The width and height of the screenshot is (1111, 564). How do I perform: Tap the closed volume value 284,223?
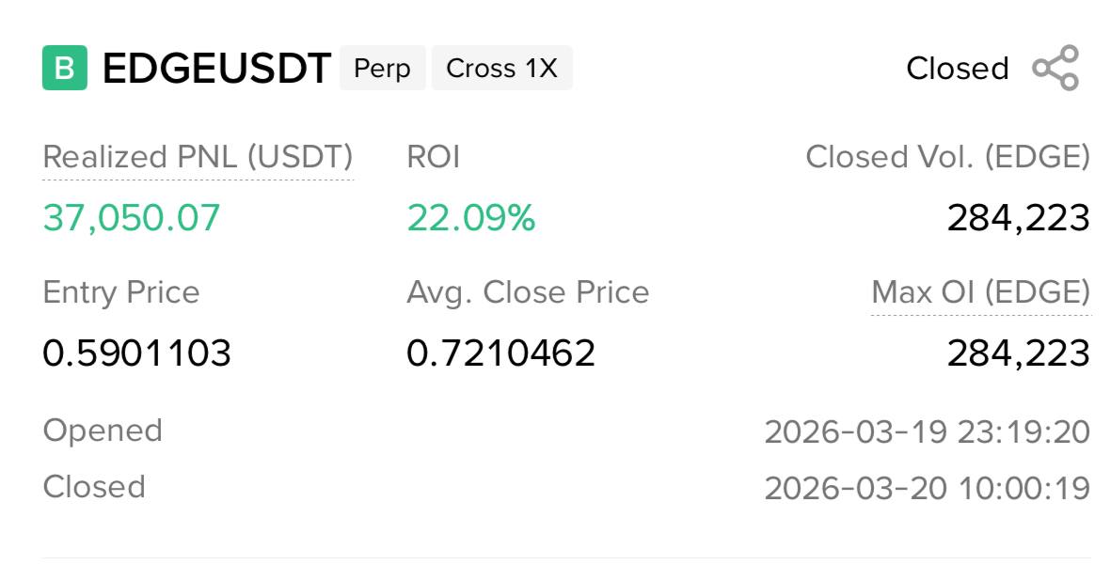click(1018, 218)
